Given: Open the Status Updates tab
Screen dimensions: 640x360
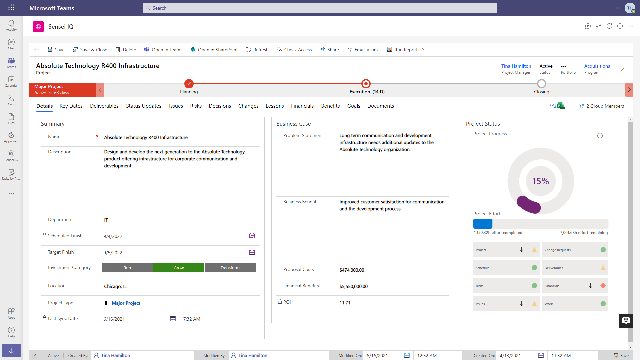Looking at the screenshot, I should pos(144,106).
